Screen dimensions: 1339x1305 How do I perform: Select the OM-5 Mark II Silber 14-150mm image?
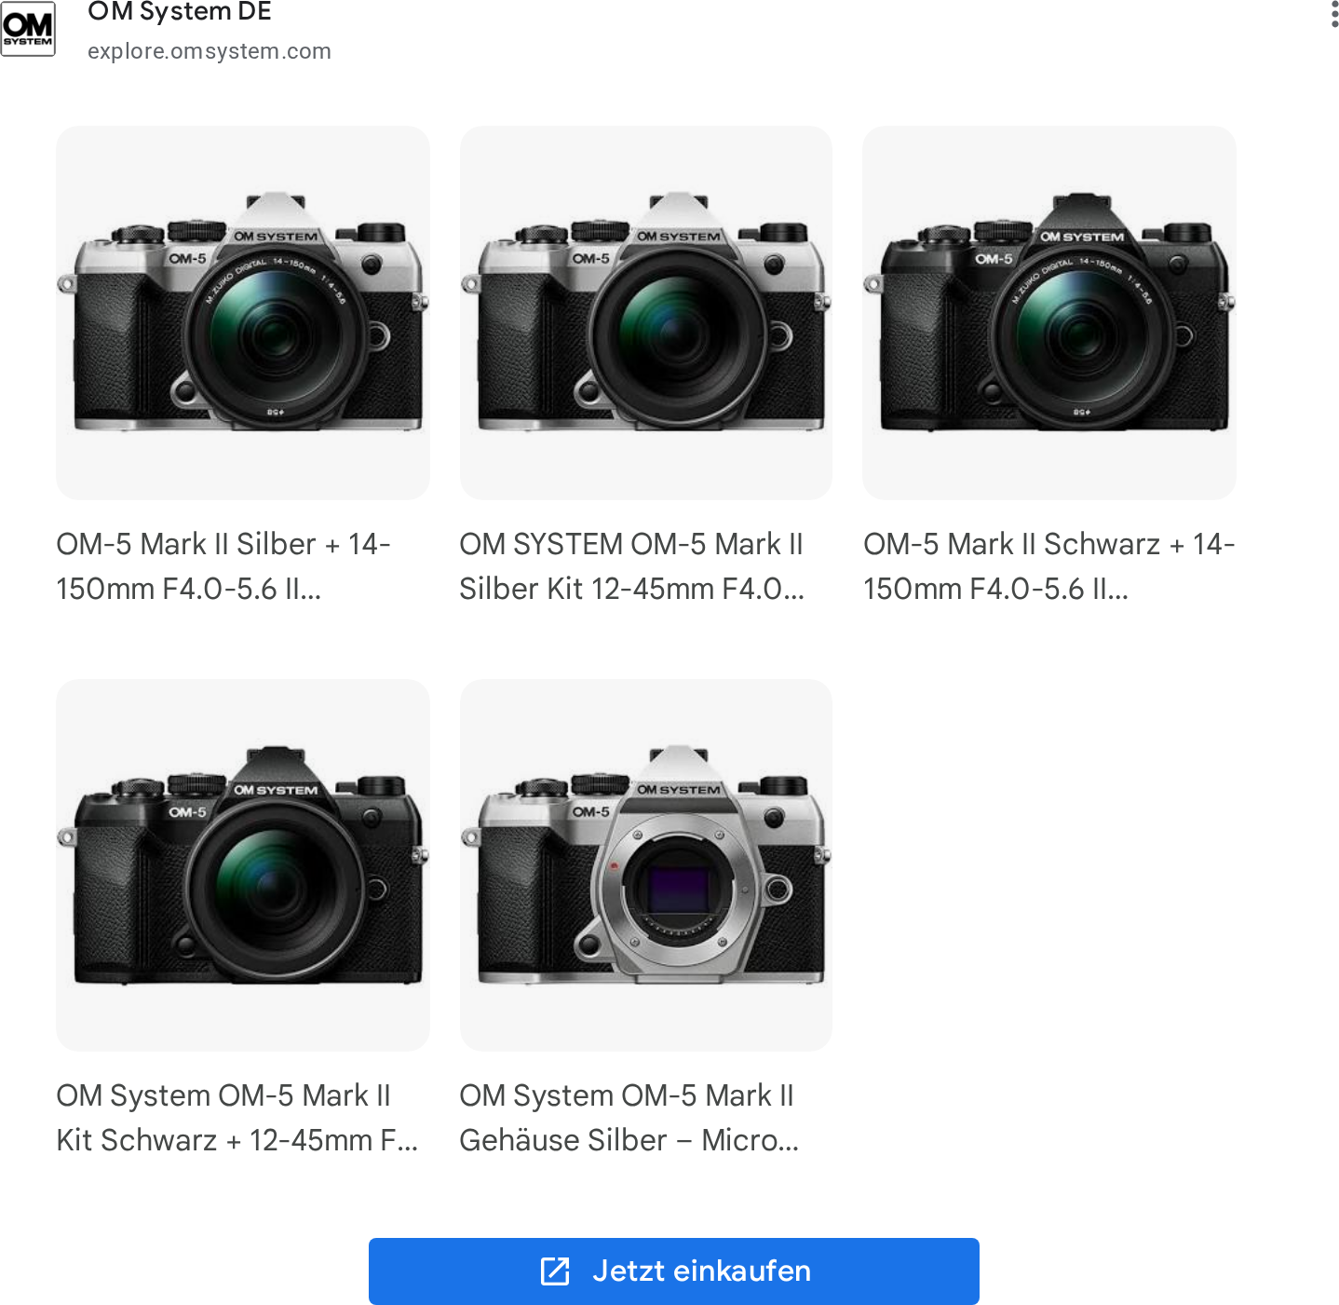243,313
